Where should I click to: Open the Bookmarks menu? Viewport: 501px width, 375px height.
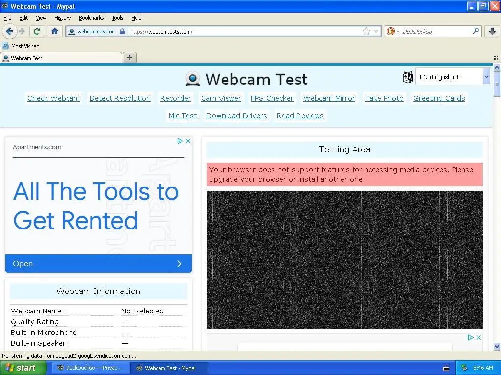(91, 18)
